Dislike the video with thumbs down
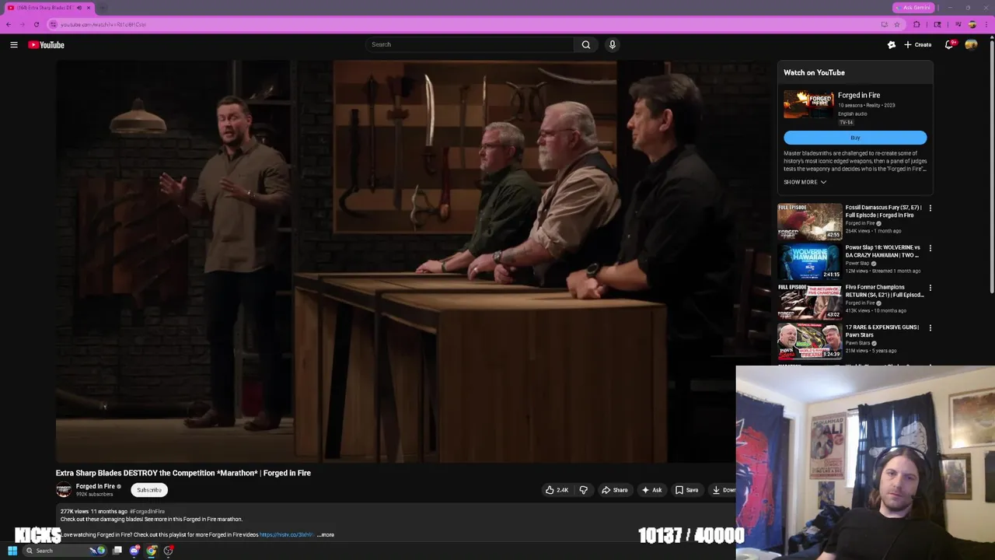This screenshot has height=560, width=995. [x=584, y=490]
